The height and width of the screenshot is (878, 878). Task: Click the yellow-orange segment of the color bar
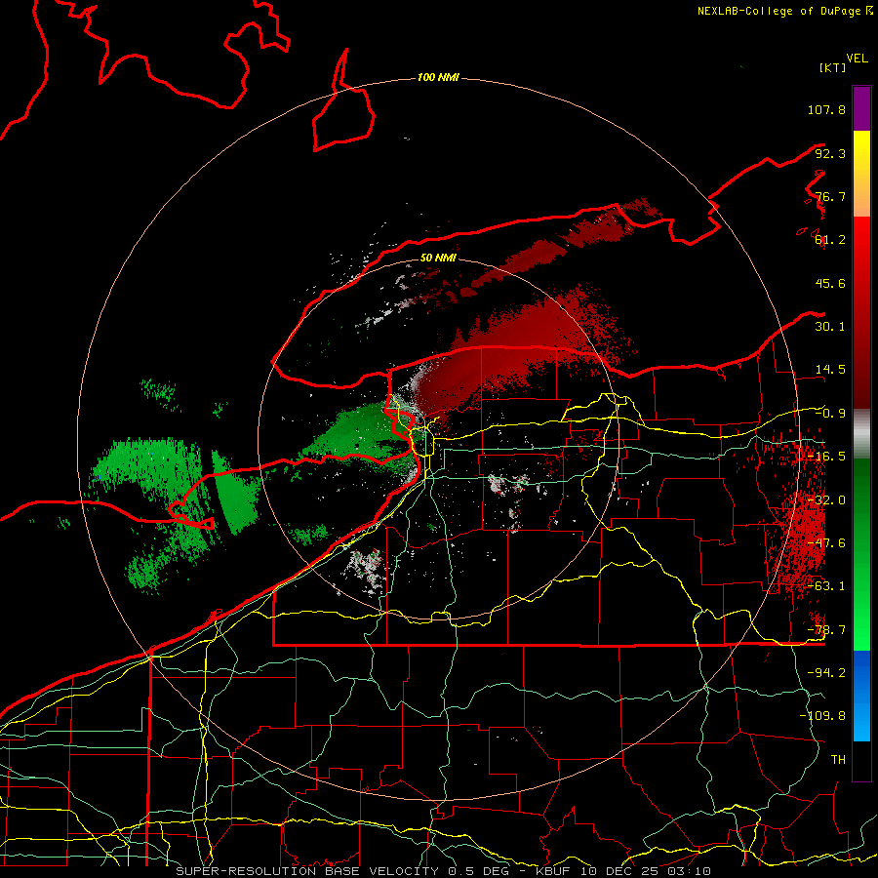click(x=861, y=174)
